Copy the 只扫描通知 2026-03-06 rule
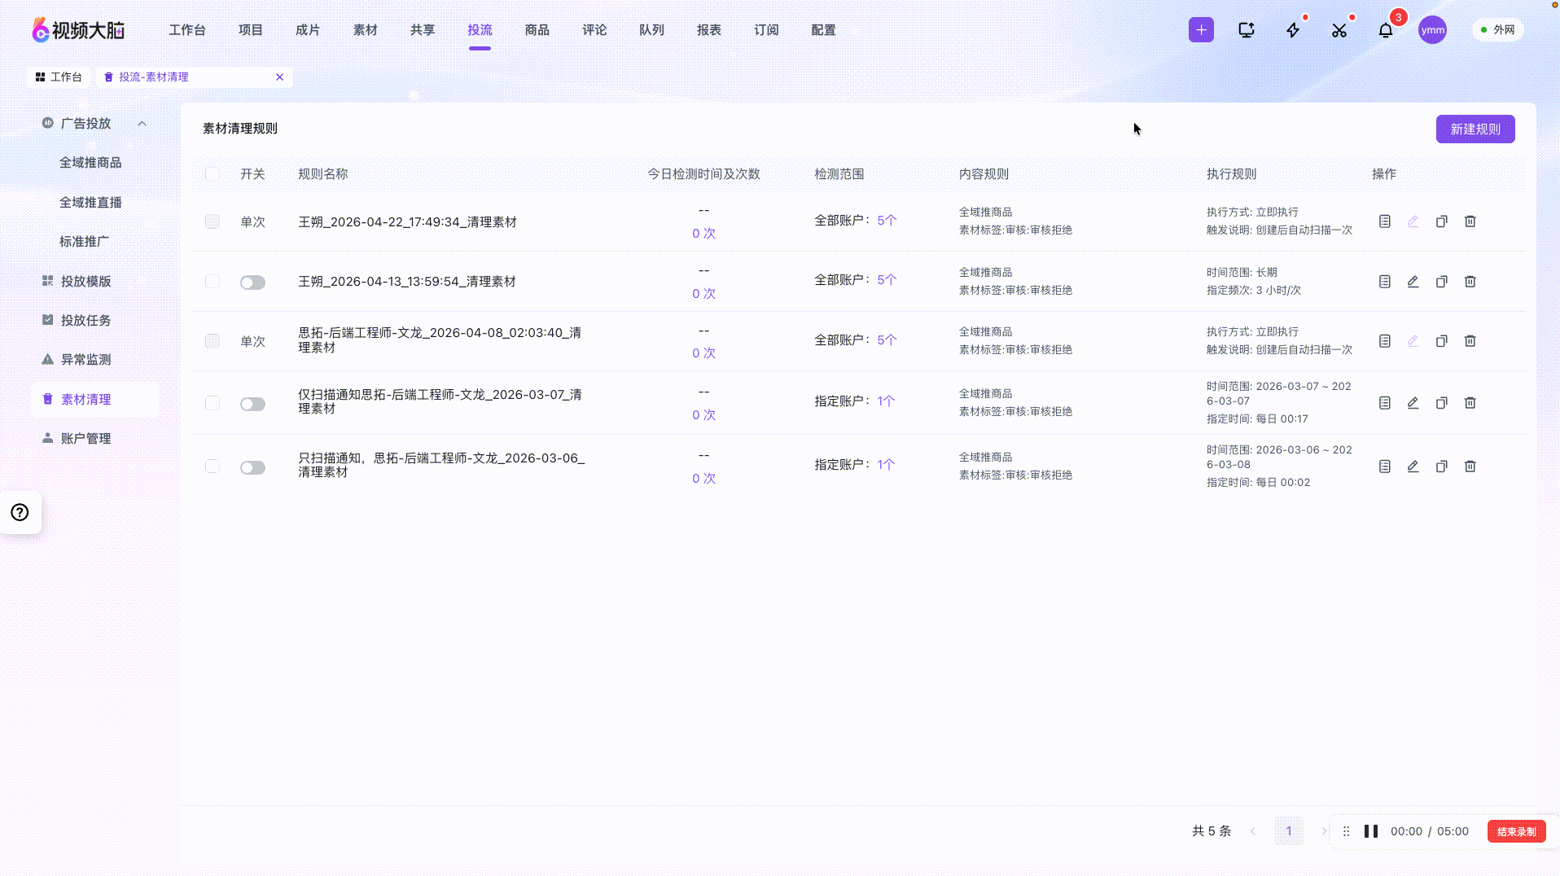 click(1441, 466)
